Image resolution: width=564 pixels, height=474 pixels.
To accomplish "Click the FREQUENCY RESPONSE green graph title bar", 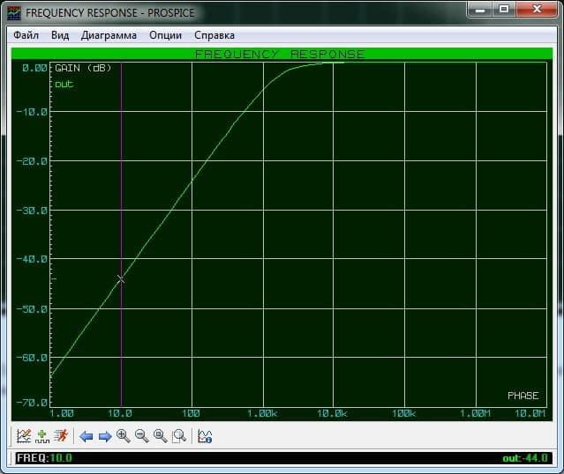I will 282,54.
